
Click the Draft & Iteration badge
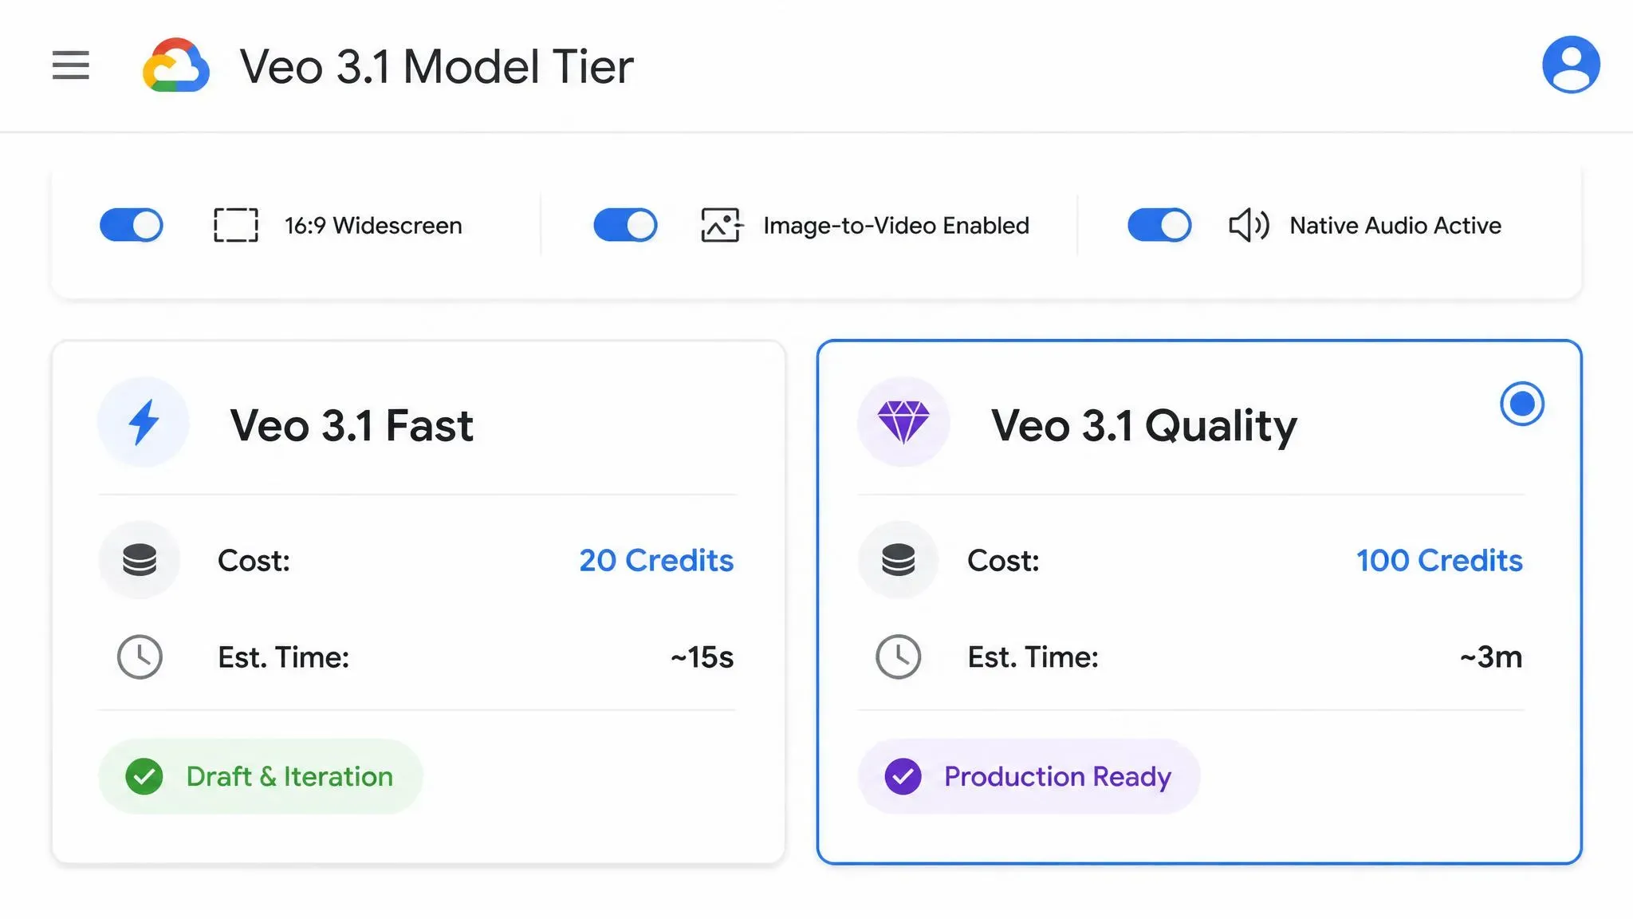[261, 776]
